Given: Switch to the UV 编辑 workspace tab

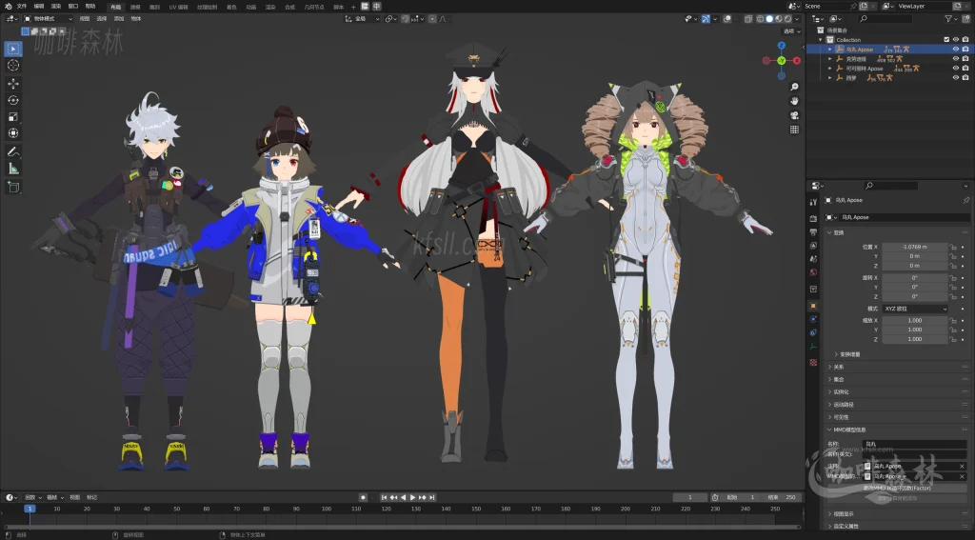Looking at the screenshot, I should [x=178, y=7].
